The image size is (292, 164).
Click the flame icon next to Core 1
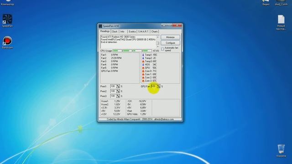[x=143, y=74]
